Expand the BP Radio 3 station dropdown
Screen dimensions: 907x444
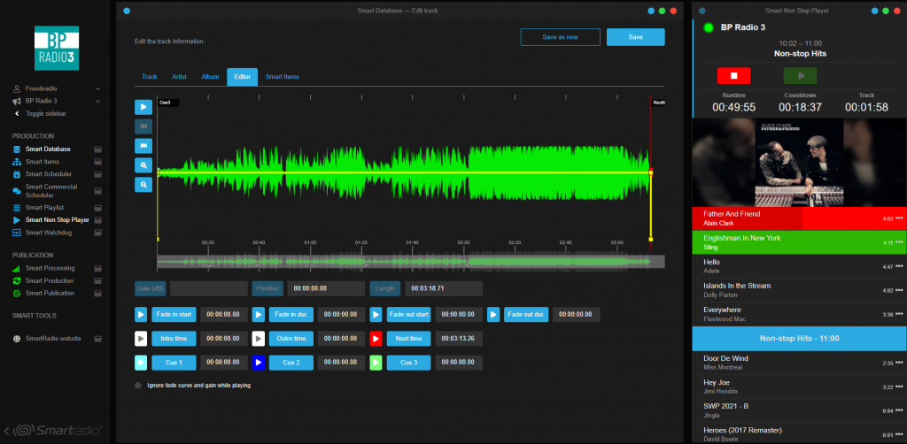pos(97,101)
